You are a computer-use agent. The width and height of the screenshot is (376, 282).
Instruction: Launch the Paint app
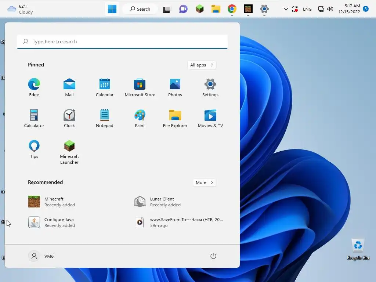[x=140, y=119]
